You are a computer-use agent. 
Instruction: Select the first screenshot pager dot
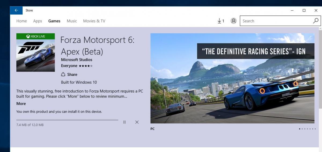pyautogui.click(x=300, y=129)
